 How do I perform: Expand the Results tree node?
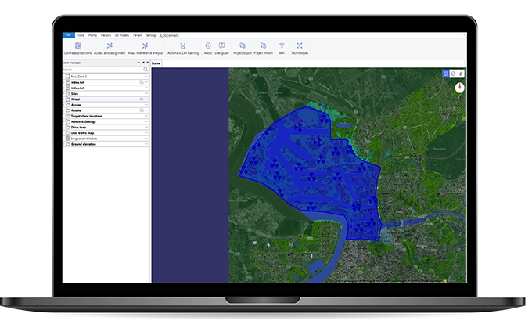(64, 110)
